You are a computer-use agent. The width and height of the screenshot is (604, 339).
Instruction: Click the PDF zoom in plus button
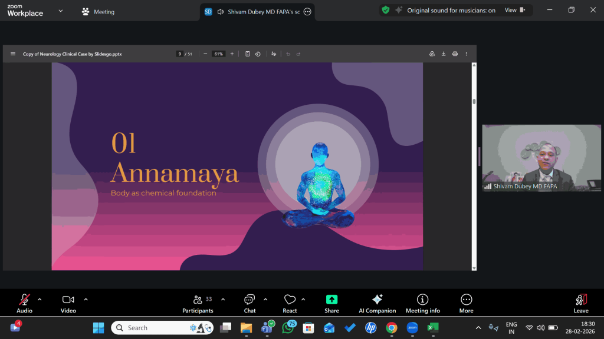(232, 54)
